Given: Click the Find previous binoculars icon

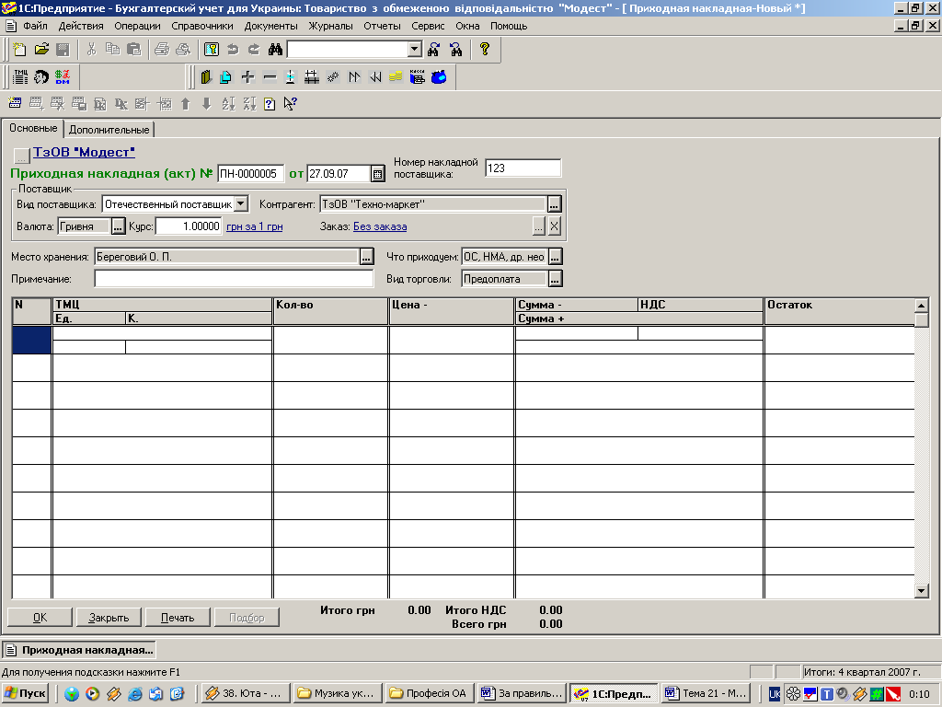Looking at the screenshot, I should pyautogui.click(x=456, y=50).
